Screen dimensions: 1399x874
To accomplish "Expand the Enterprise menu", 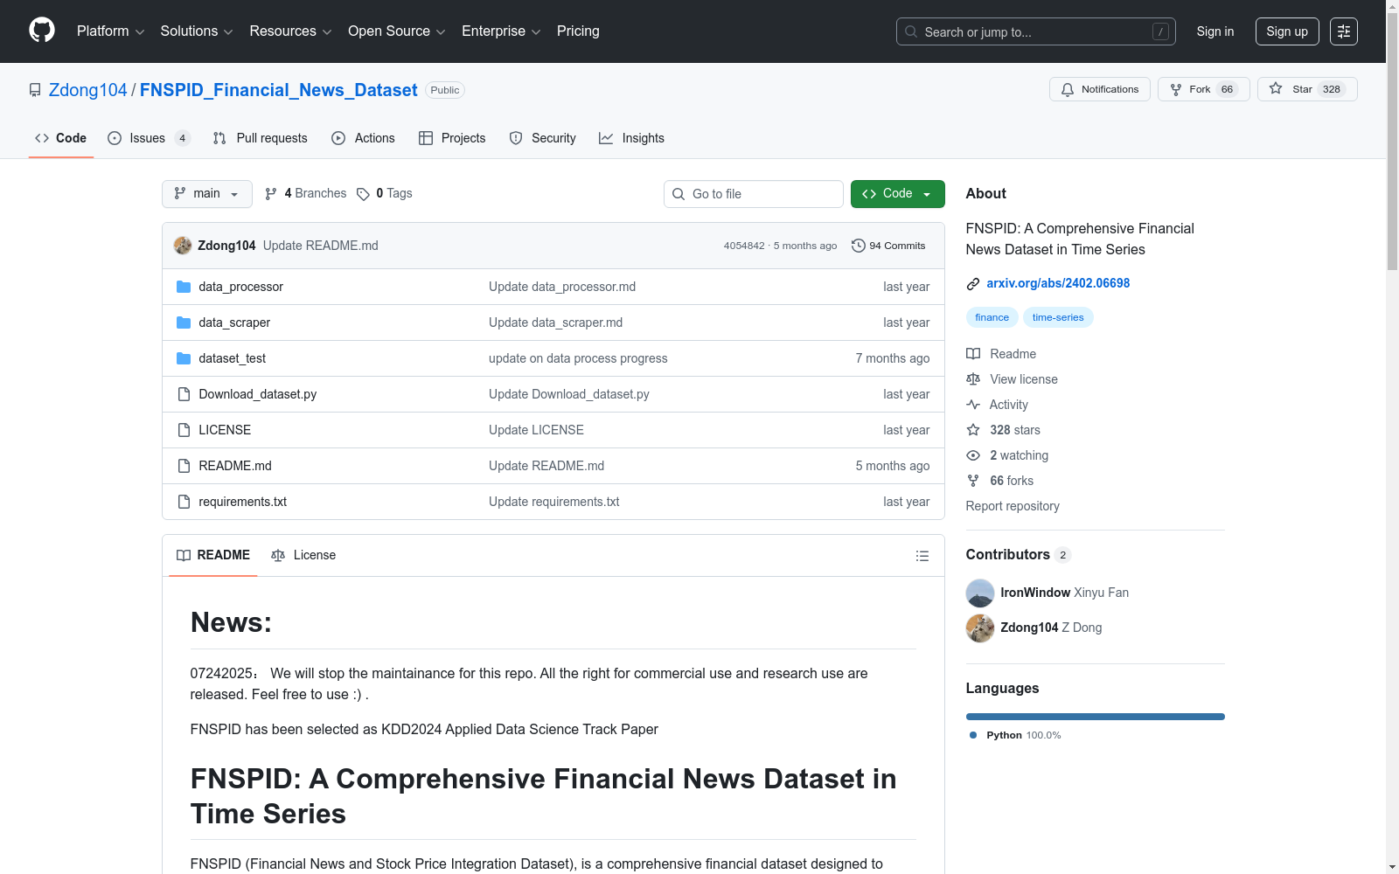I will pyautogui.click(x=501, y=31).
